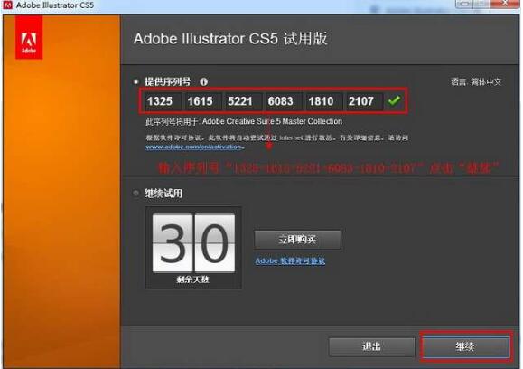Click the serial field containing 1615

pyautogui.click(x=202, y=101)
